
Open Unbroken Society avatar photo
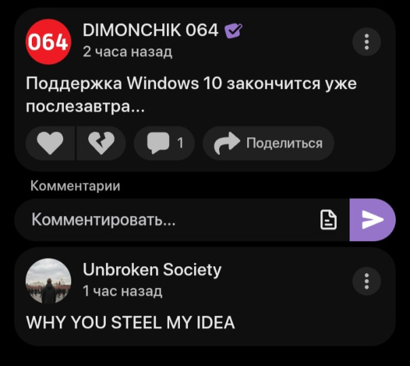(x=48, y=281)
